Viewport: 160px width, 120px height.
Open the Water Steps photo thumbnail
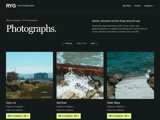pyautogui.click(x=130, y=76)
